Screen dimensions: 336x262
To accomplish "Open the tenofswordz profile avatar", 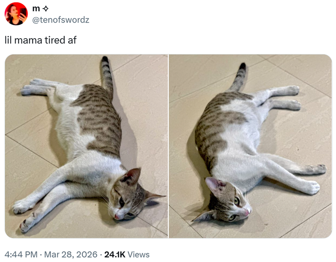I will coord(16,13).
